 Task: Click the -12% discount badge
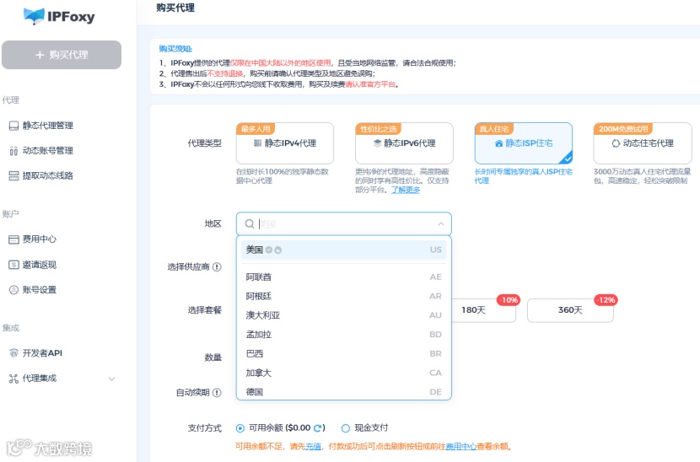click(606, 300)
